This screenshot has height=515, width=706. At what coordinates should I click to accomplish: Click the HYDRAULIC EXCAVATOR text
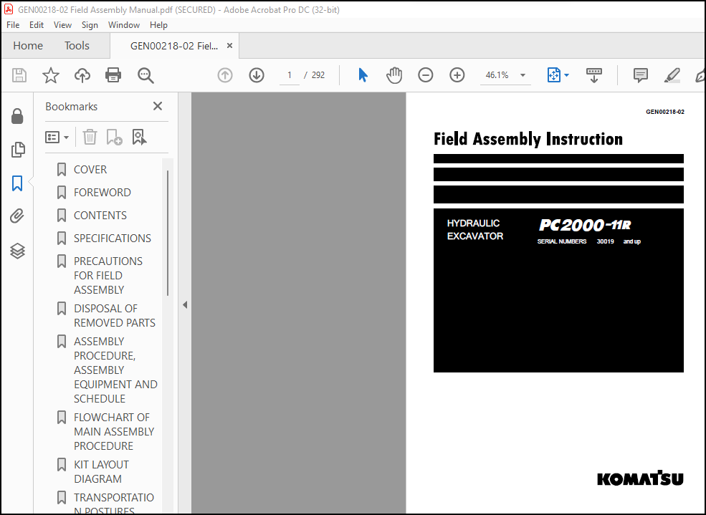point(474,229)
